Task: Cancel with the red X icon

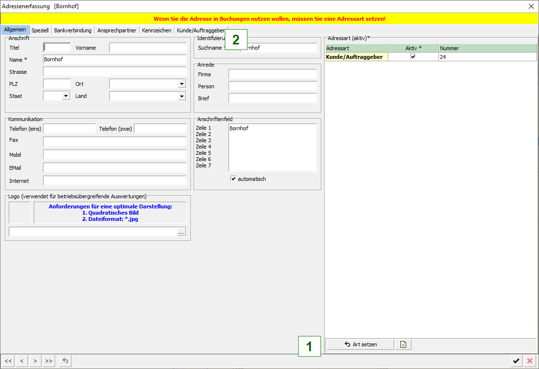Action: click(530, 361)
